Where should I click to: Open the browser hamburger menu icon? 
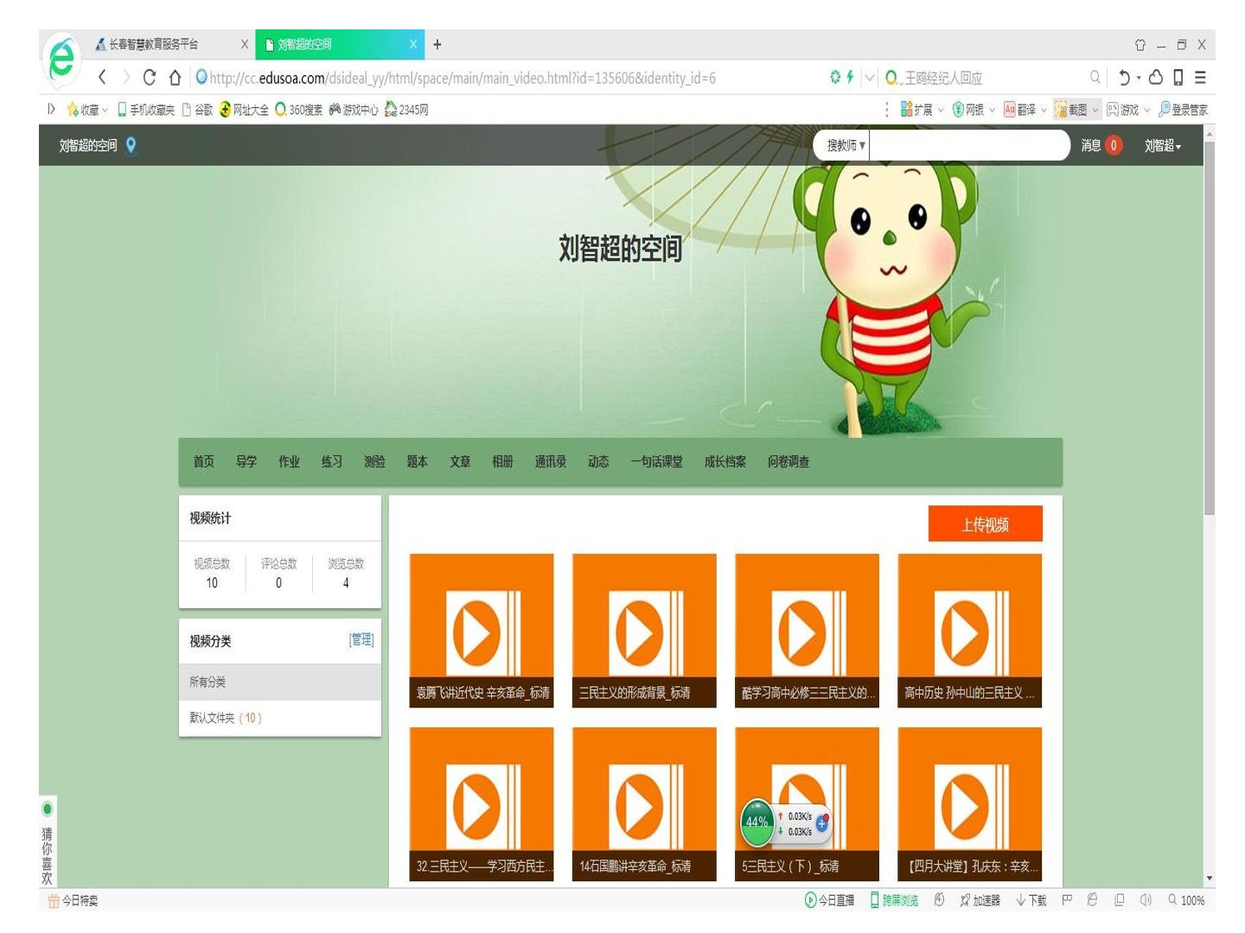pyautogui.click(x=1200, y=78)
